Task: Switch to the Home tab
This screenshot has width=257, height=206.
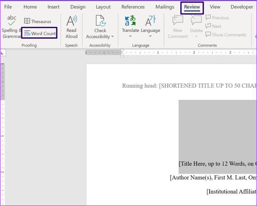Action: point(30,7)
